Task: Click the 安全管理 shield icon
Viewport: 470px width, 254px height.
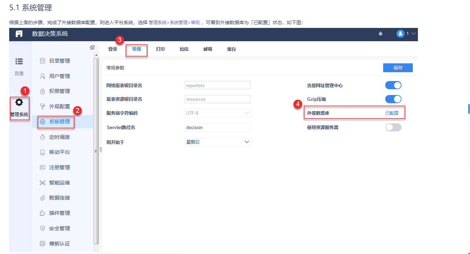Action: [x=43, y=228]
